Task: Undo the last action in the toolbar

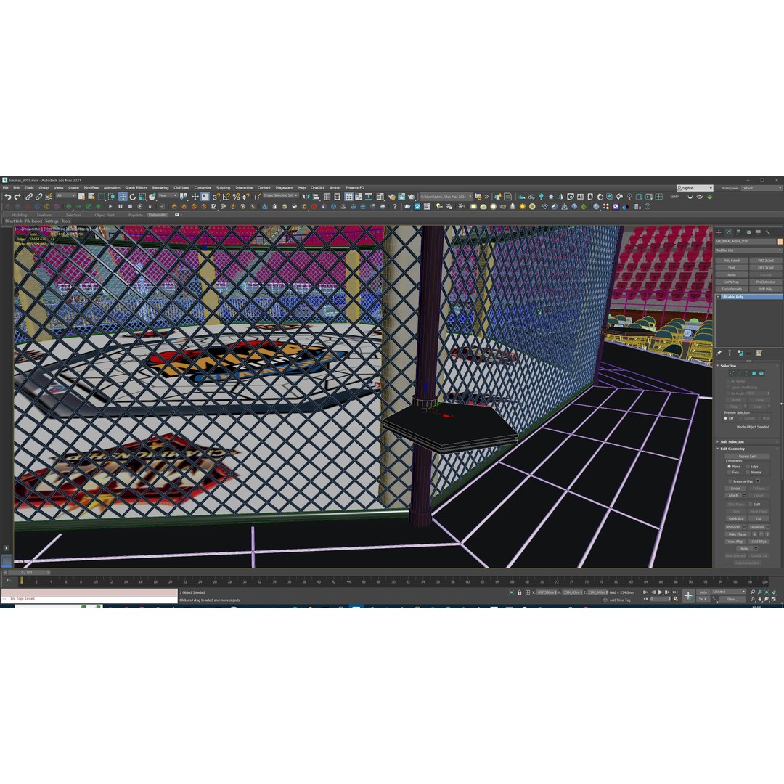Action: (7, 197)
